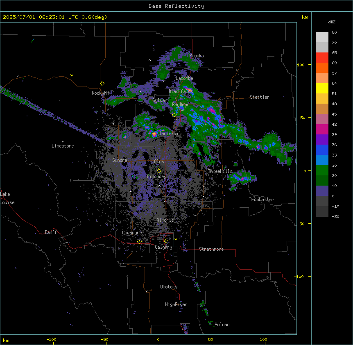The height and width of the screenshot is (345, 353).
Task: Pick the orange 57–60 dBZ legend swatch
Action: (x=322, y=68)
